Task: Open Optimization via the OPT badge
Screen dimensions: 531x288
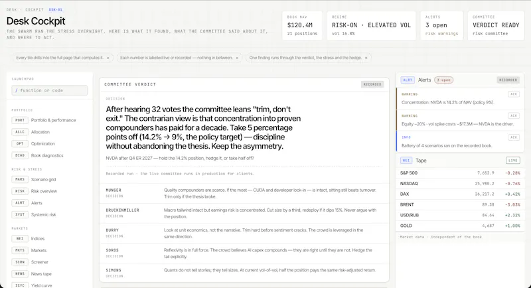Action: click(x=20, y=143)
